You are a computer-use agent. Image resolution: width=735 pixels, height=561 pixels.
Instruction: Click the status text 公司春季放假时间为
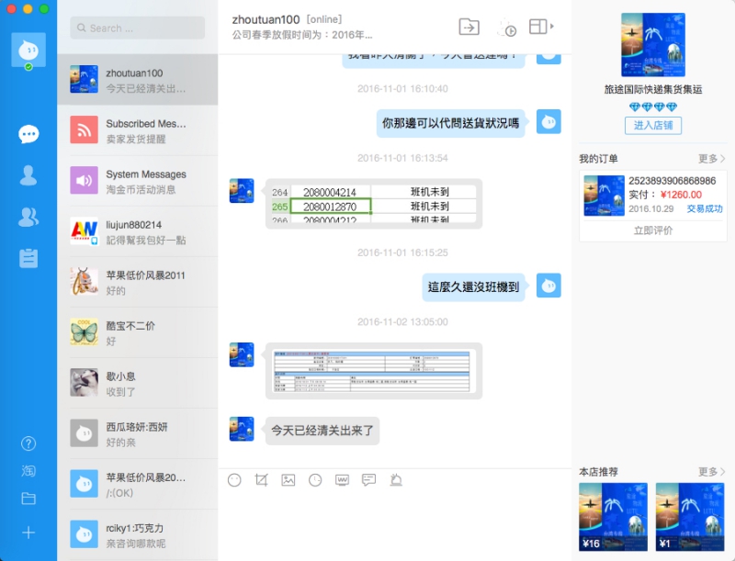coord(302,35)
